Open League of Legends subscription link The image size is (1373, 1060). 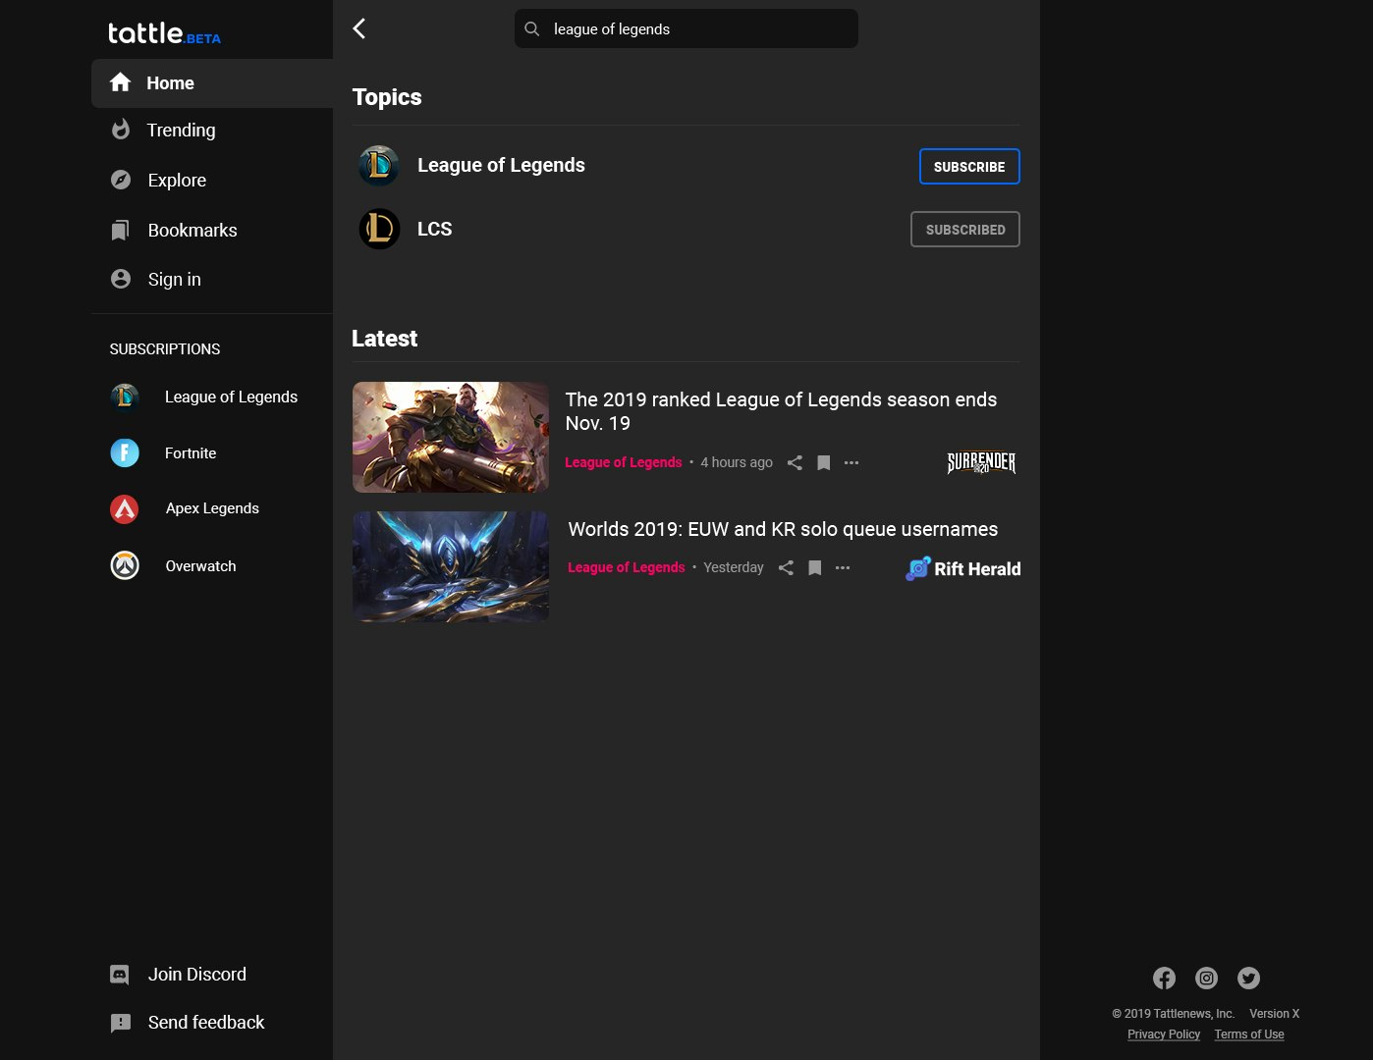pyautogui.click(x=231, y=397)
